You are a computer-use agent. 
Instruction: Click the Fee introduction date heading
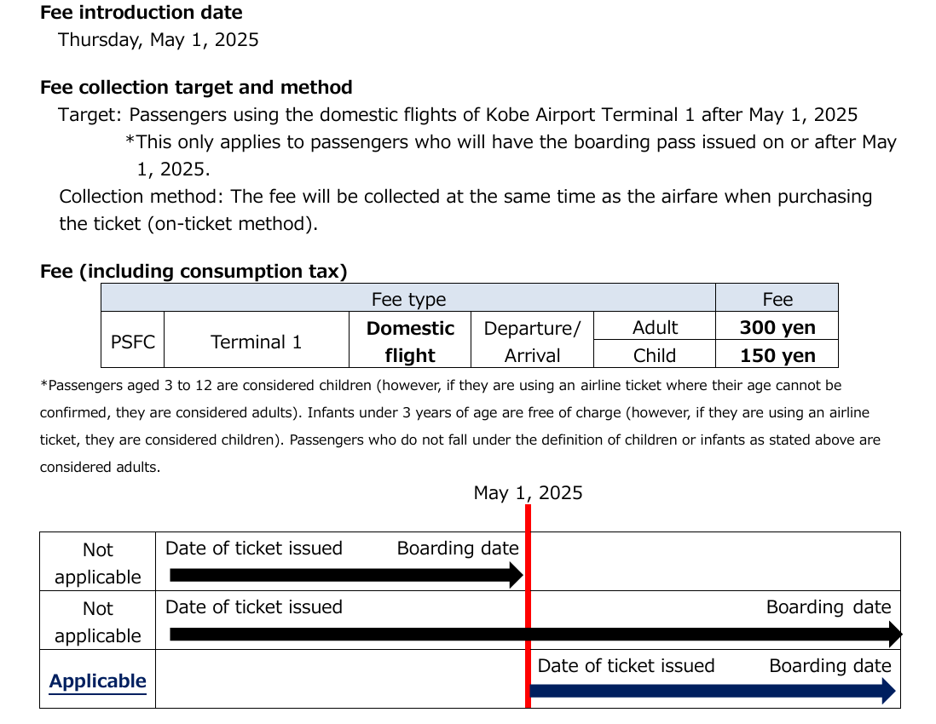coord(141,13)
